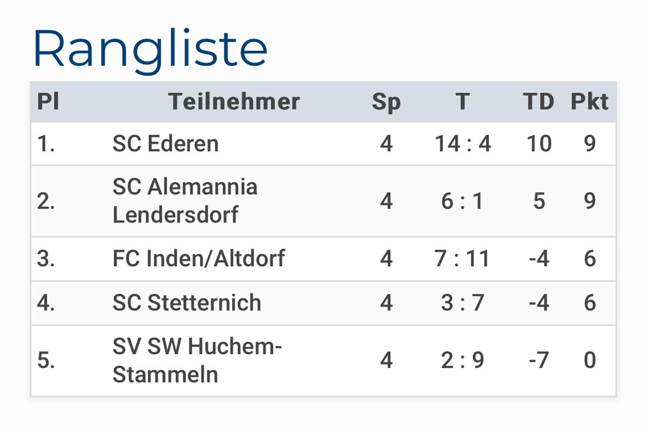Open the SC Stetternich team entry
Screen dimensions: 647x431
[187, 303]
